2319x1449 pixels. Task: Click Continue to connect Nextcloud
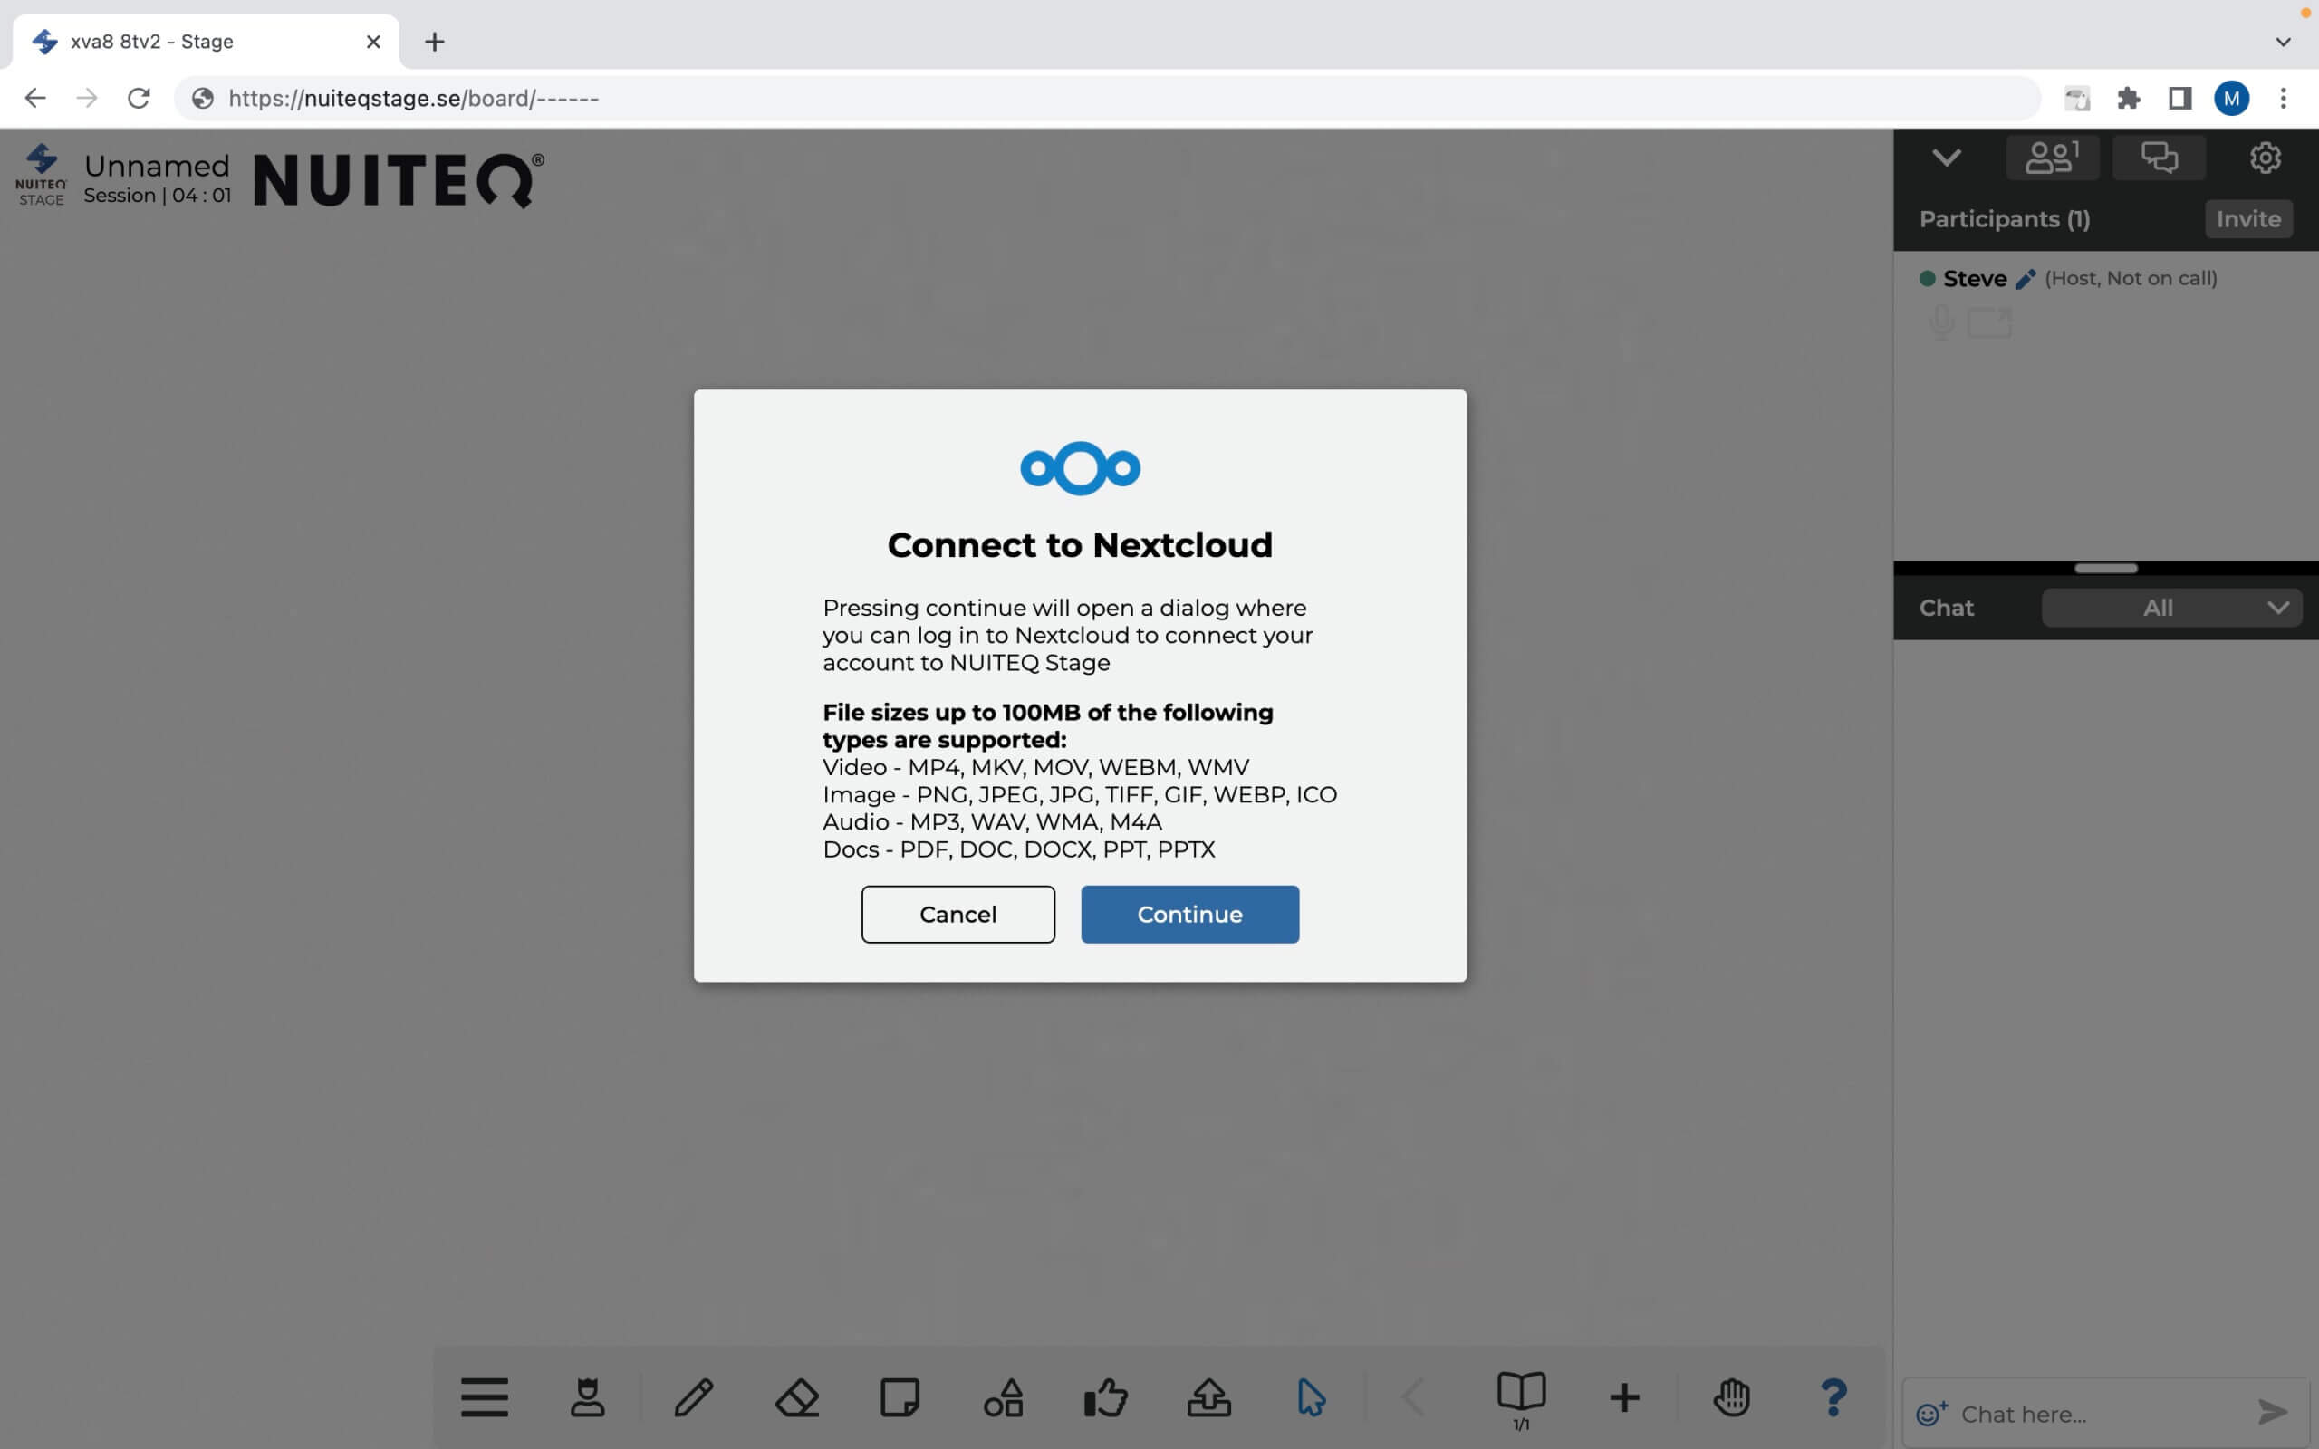click(x=1189, y=915)
